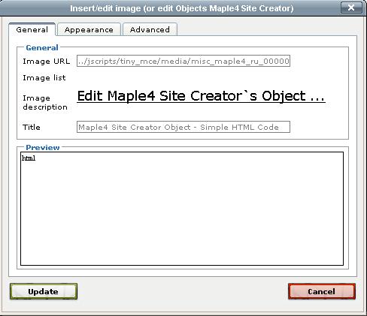Open Edit Maple4 Site Creator's Object link

[x=201, y=96]
